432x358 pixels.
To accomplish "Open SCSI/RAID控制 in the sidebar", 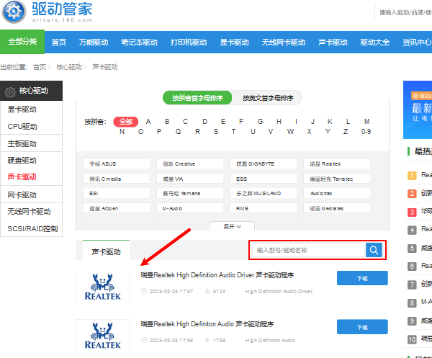I will pyautogui.click(x=32, y=228).
